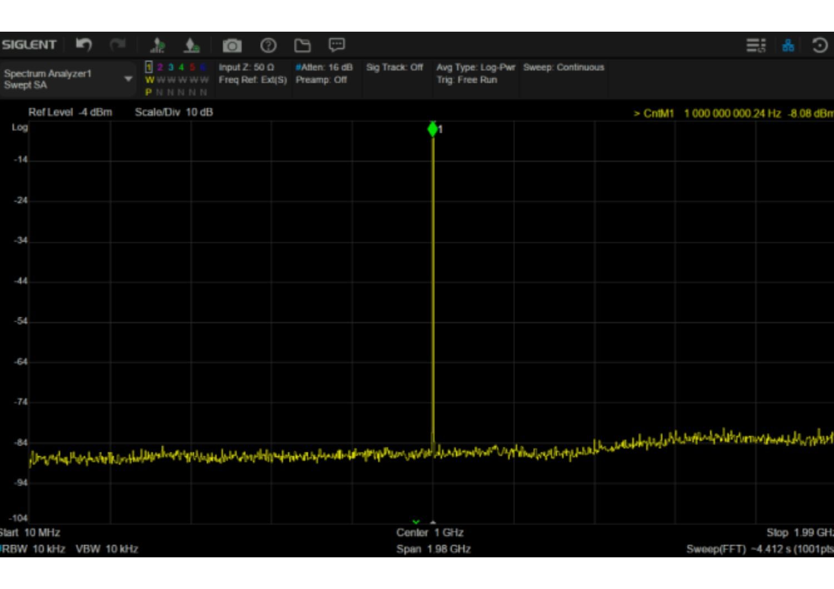Click the yellow W trace type of trace 1
The image size is (834, 589).
pos(149,80)
